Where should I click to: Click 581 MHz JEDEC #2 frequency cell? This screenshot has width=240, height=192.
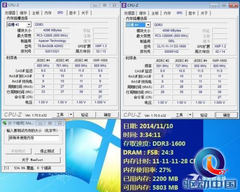(x=162, y=66)
